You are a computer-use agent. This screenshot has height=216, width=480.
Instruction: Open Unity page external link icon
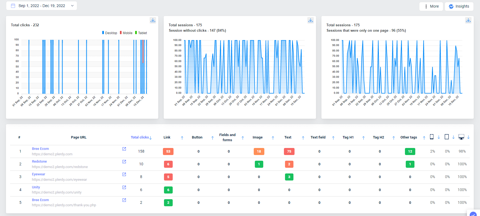(124, 187)
